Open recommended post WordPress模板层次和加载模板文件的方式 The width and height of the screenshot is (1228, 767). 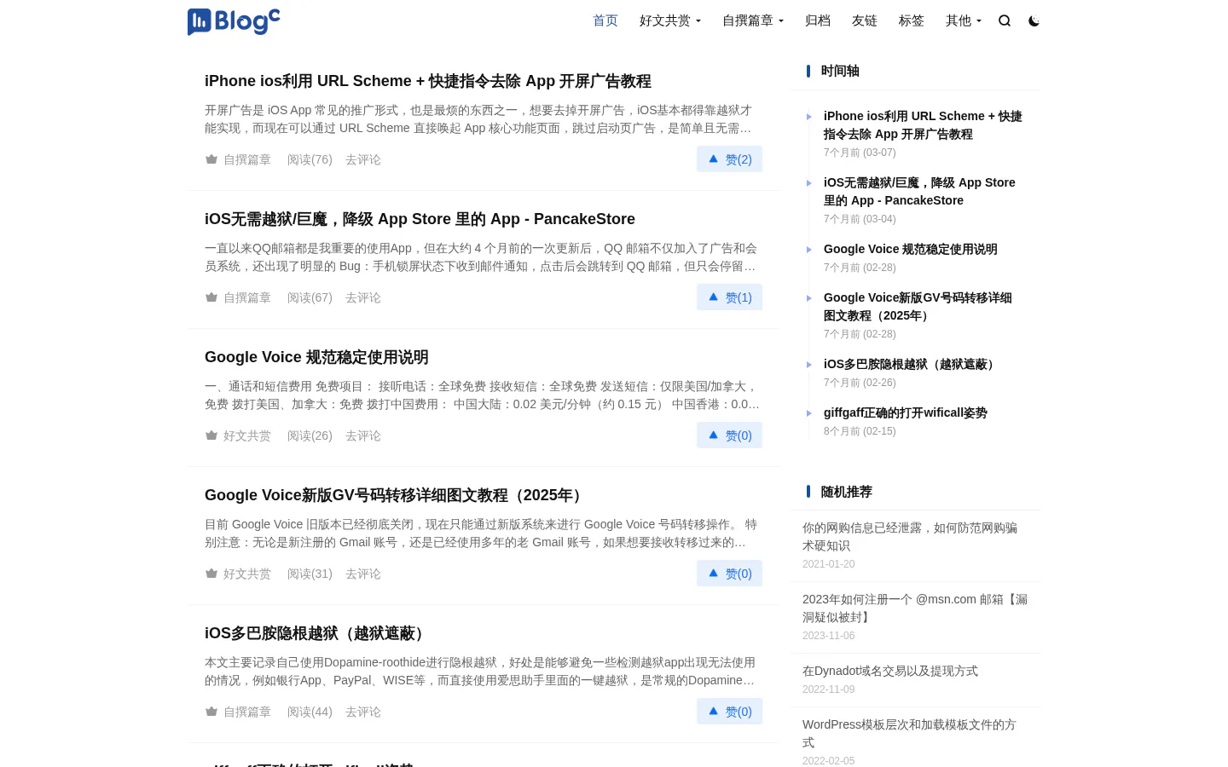[909, 733]
